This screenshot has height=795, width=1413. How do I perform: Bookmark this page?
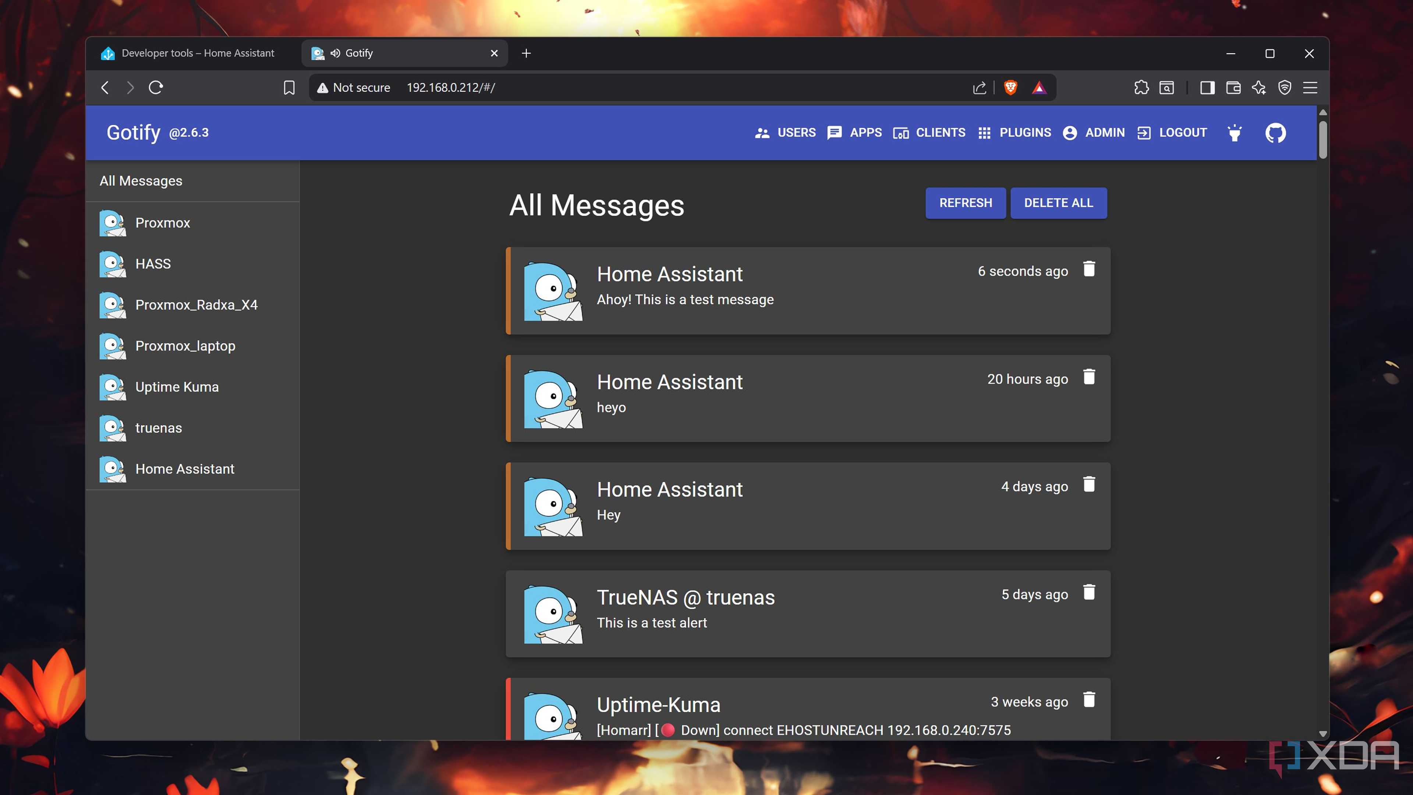click(x=289, y=88)
